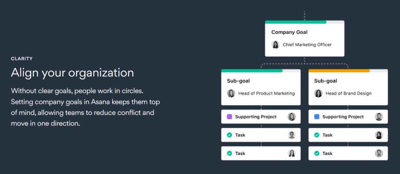Click avatar on blue Supporting Project row
This screenshot has width=400, height=174.
click(379, 117)
